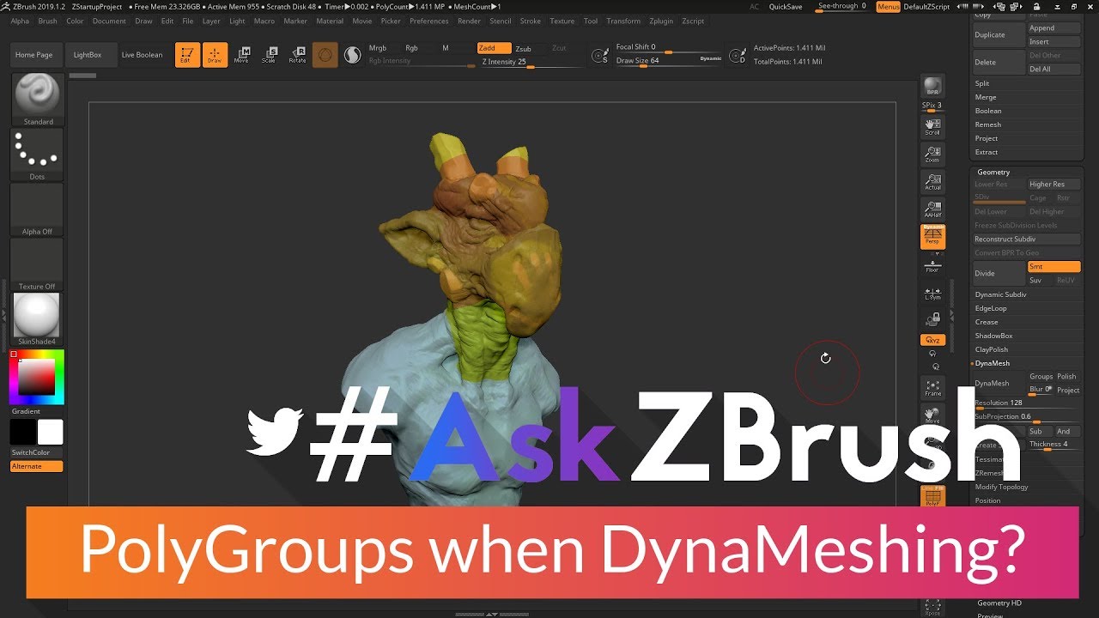Toggle the Alternate button

point(37,466)
